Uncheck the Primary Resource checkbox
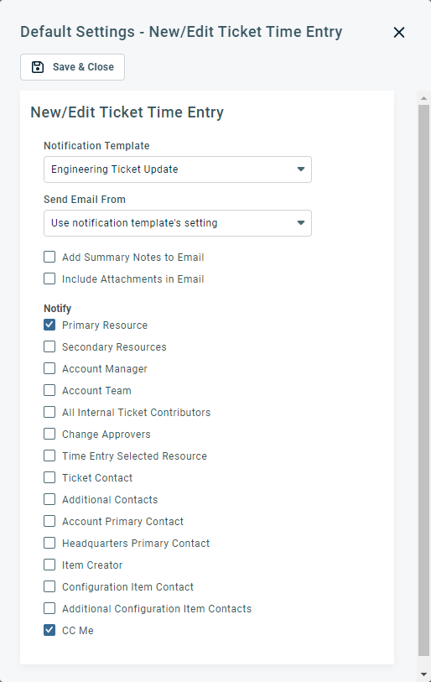431x682 pixels. pyautogui.click(x=49, y=325)
